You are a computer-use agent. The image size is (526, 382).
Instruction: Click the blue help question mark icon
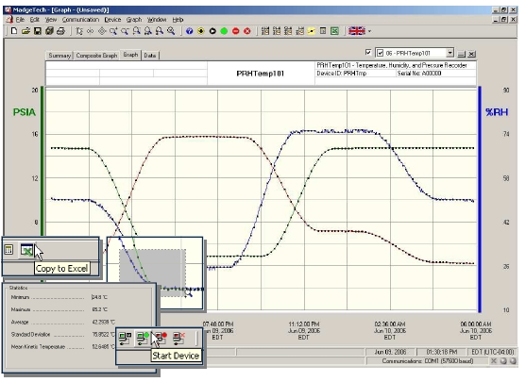pyautogui.click(x=189, y=31)
